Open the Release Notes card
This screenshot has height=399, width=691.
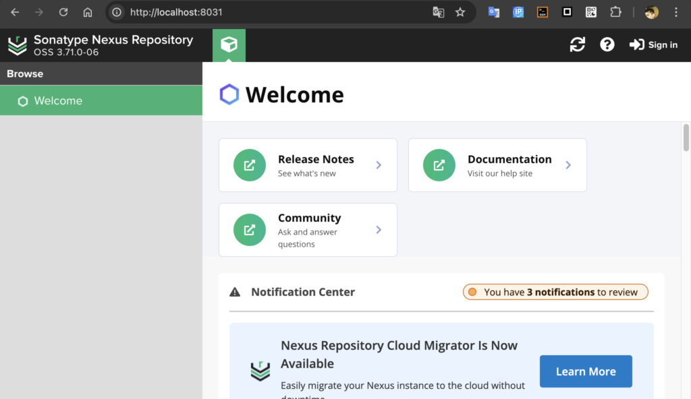(308, 165)
